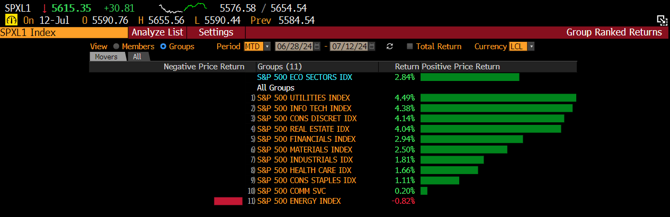Click the SPXL1 Index security field

64,32
